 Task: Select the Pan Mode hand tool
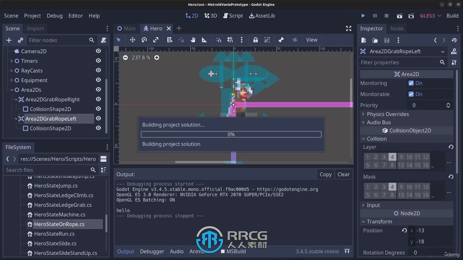tap(193, 40)
